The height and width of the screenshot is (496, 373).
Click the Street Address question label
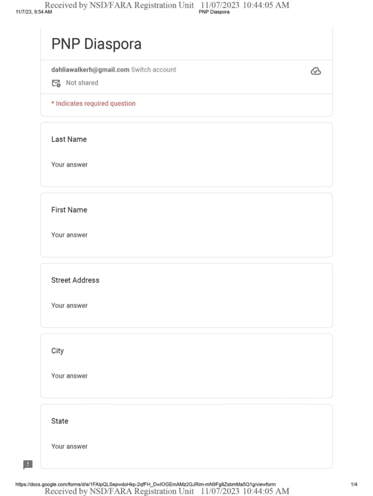click(x=75, y=280)
